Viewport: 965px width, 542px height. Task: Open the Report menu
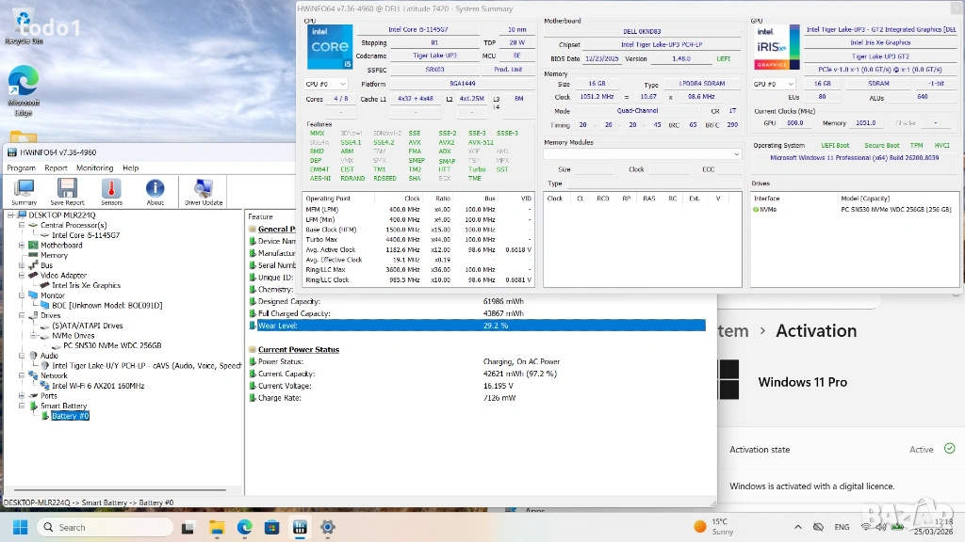click(56, 167)
